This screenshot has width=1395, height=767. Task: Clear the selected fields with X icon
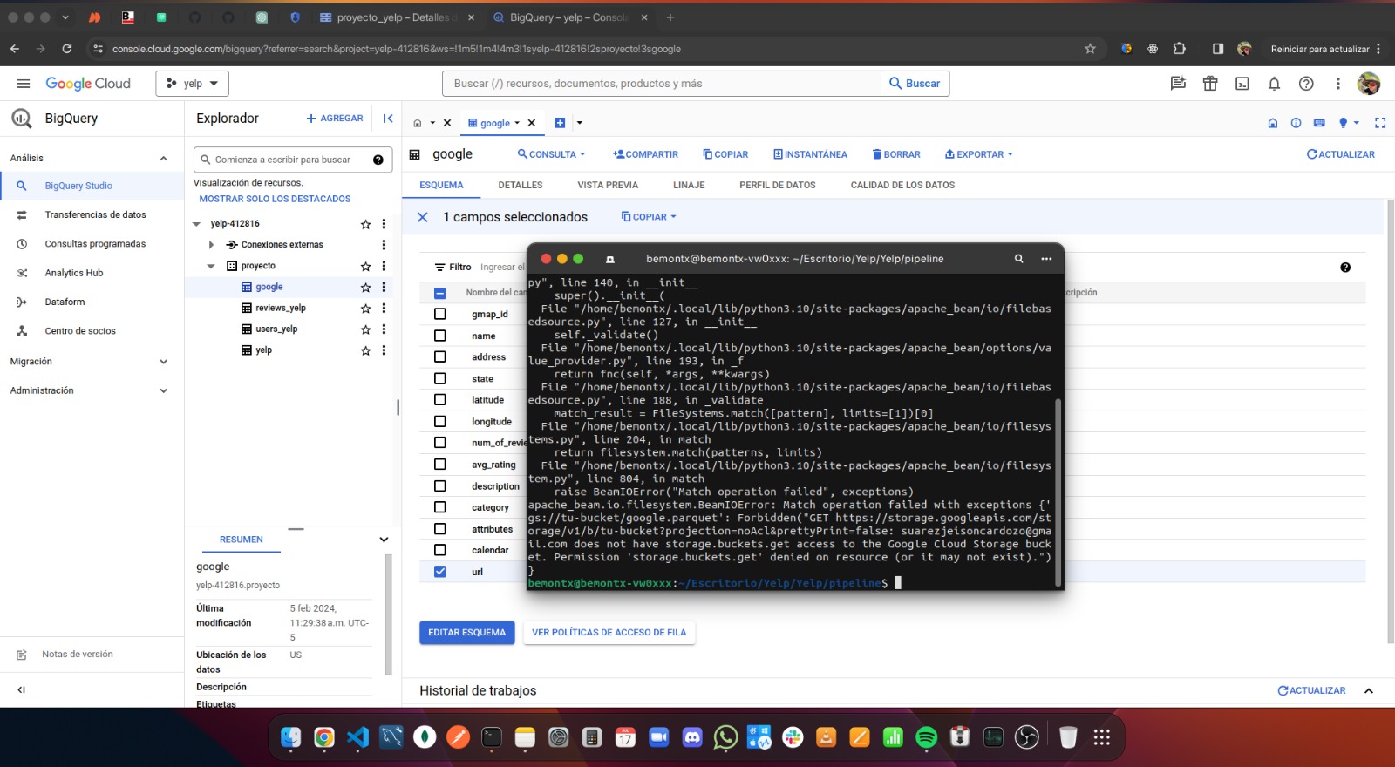click(x=423, y=217)
